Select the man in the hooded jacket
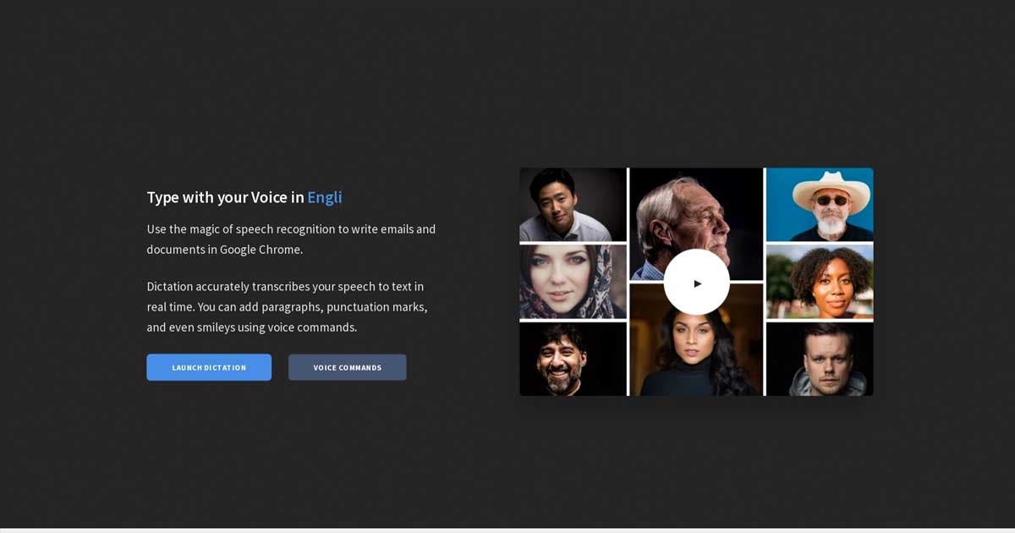The image size is (1015, 533). tap(819, 359)
